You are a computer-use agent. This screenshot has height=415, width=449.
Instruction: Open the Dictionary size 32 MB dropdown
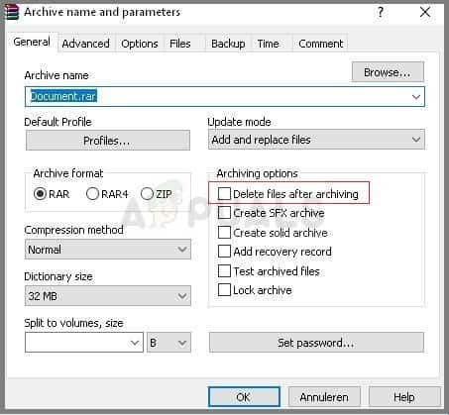(x=108, y=296)
